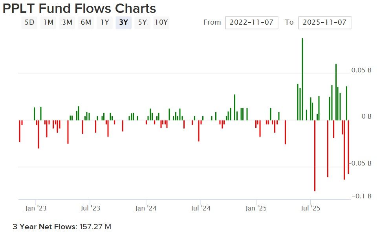Show the 10Y fund flows
The height and width of the screenshot is (232, 381).
pyautogui.click(x=161, y=22)
